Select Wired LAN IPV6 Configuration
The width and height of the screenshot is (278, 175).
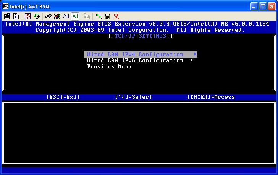(x=135, y=61)
